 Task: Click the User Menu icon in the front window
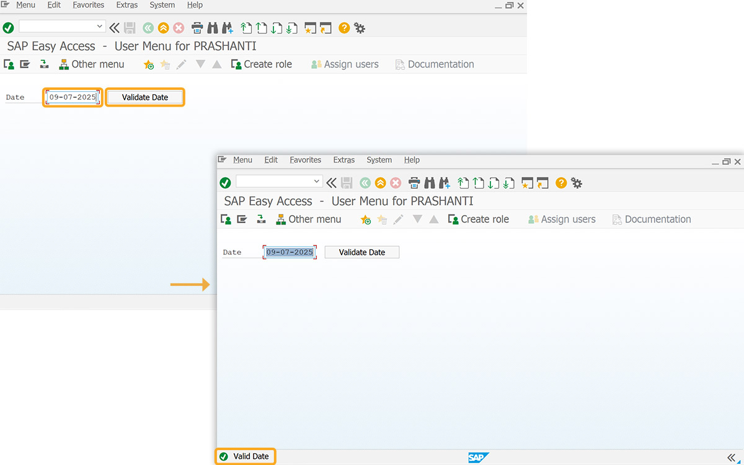pyautogui.click(x=226, y=219)
